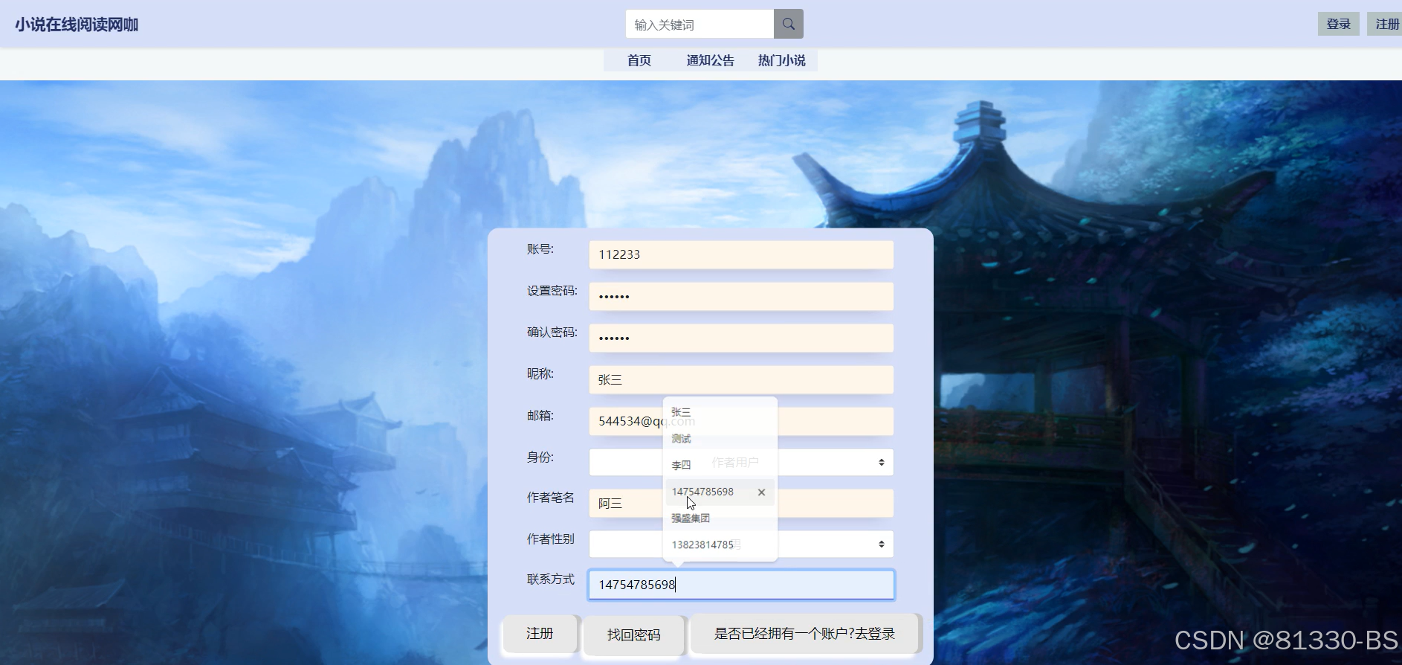The height and width of the screenshot is (665, 1402).
Task: Go to 注册 in top bar
Action: (x=1386, y=24)
